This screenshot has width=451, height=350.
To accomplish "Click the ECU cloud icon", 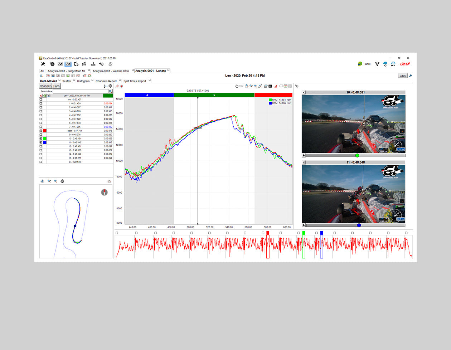I will [393, 64].
